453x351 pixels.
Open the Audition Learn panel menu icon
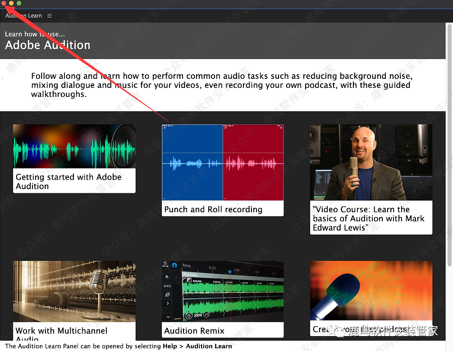(x=50, y=16)
